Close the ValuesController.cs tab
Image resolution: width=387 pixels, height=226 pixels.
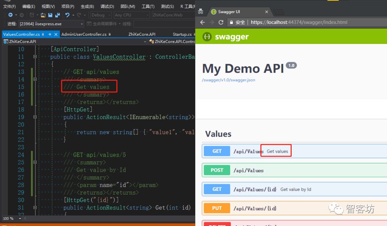(x=56, y=34)
